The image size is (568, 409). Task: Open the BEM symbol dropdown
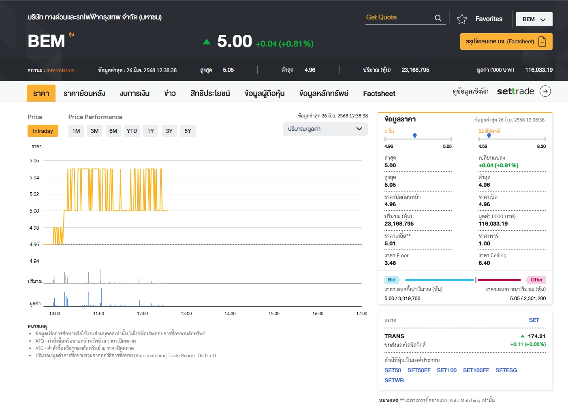point(534,19)
